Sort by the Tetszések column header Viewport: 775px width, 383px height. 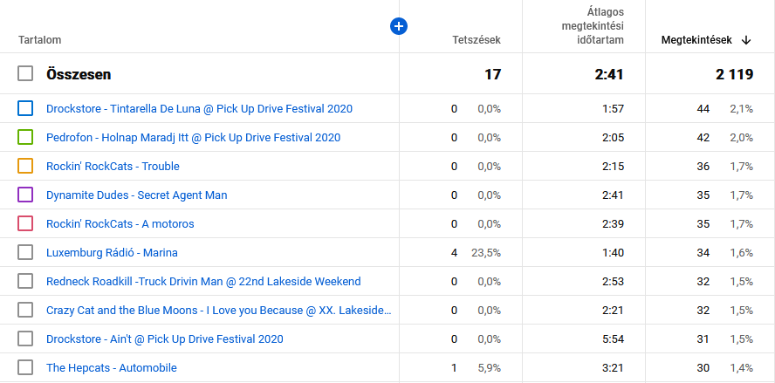point(476,40)
